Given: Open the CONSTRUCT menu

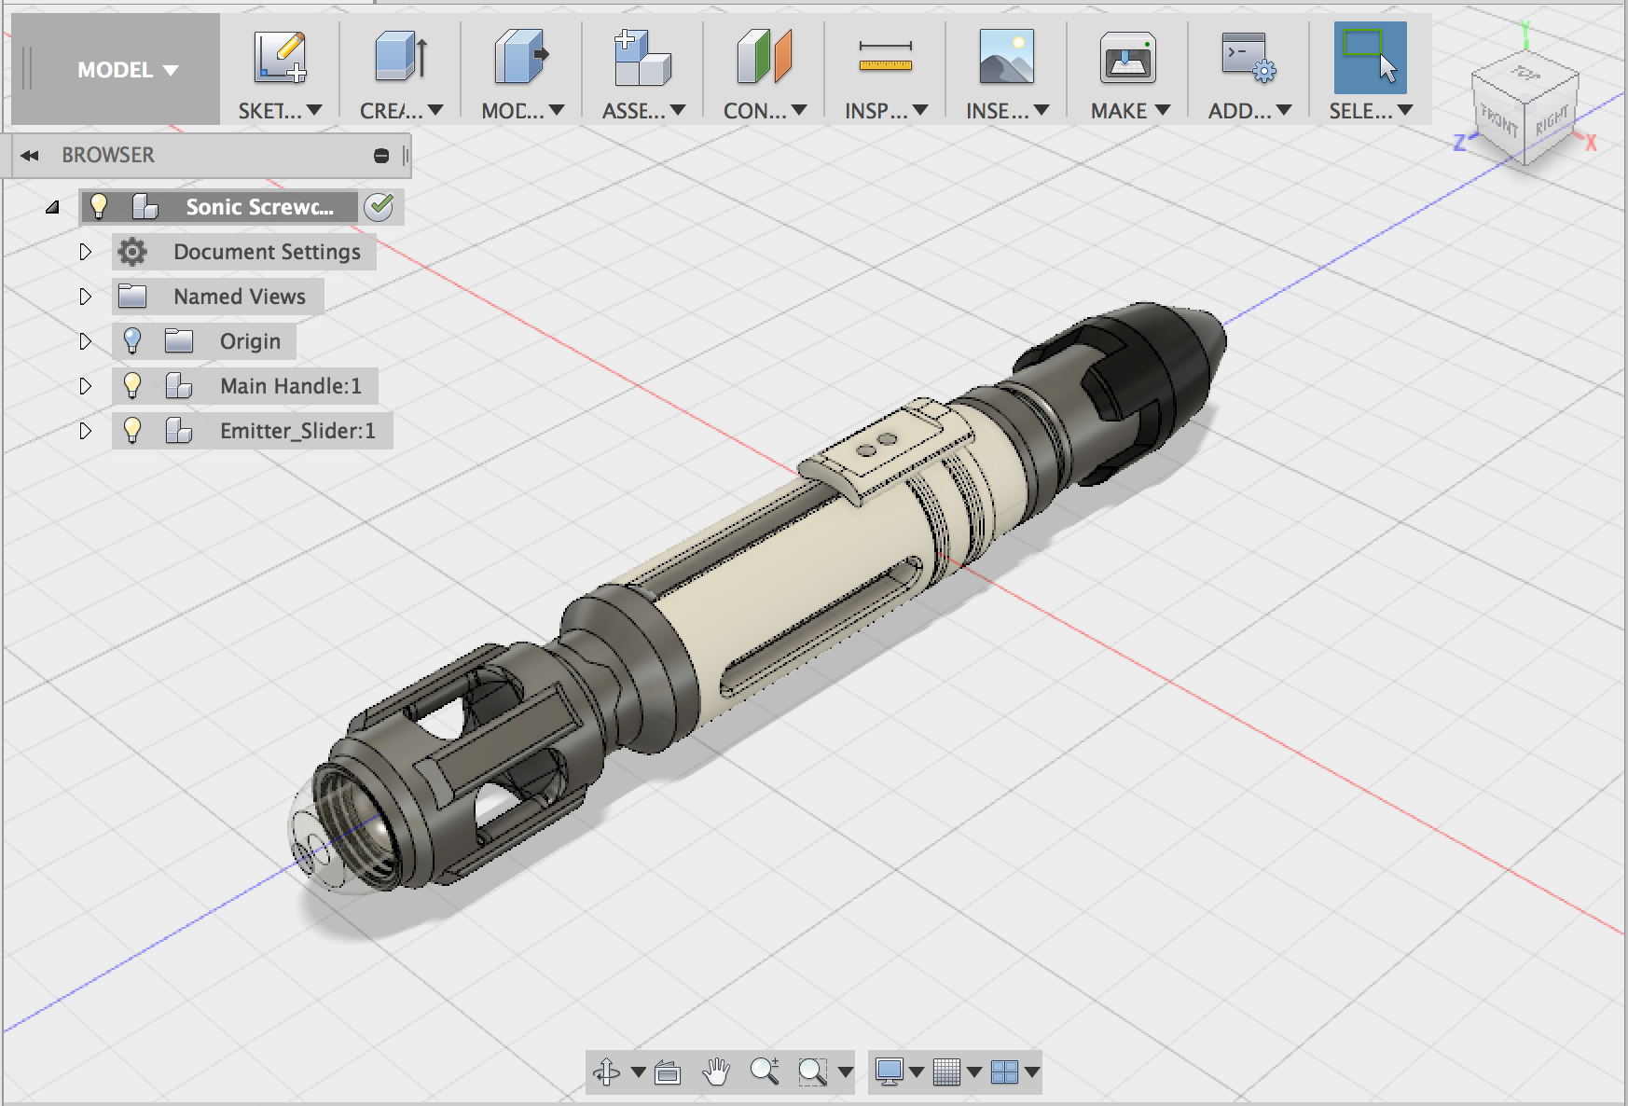Looking at the screenshot, I should tap(765, 111).
